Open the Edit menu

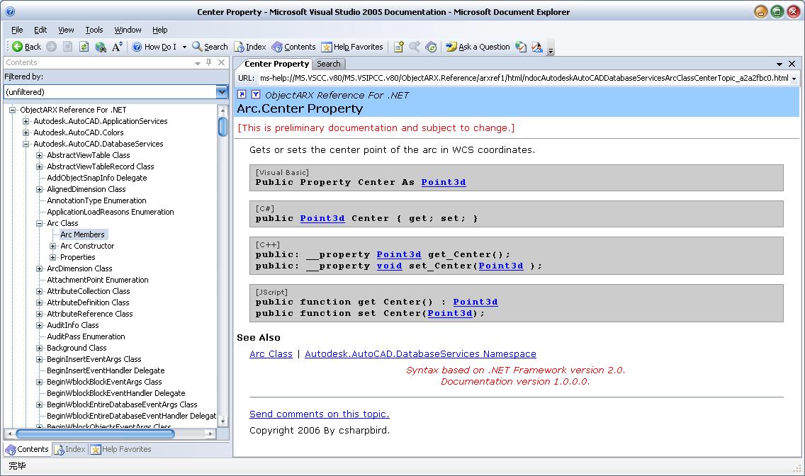(x=40, y=30)
